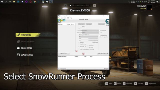
Task: Open the notification center icon
Action: tap(157, 2)
